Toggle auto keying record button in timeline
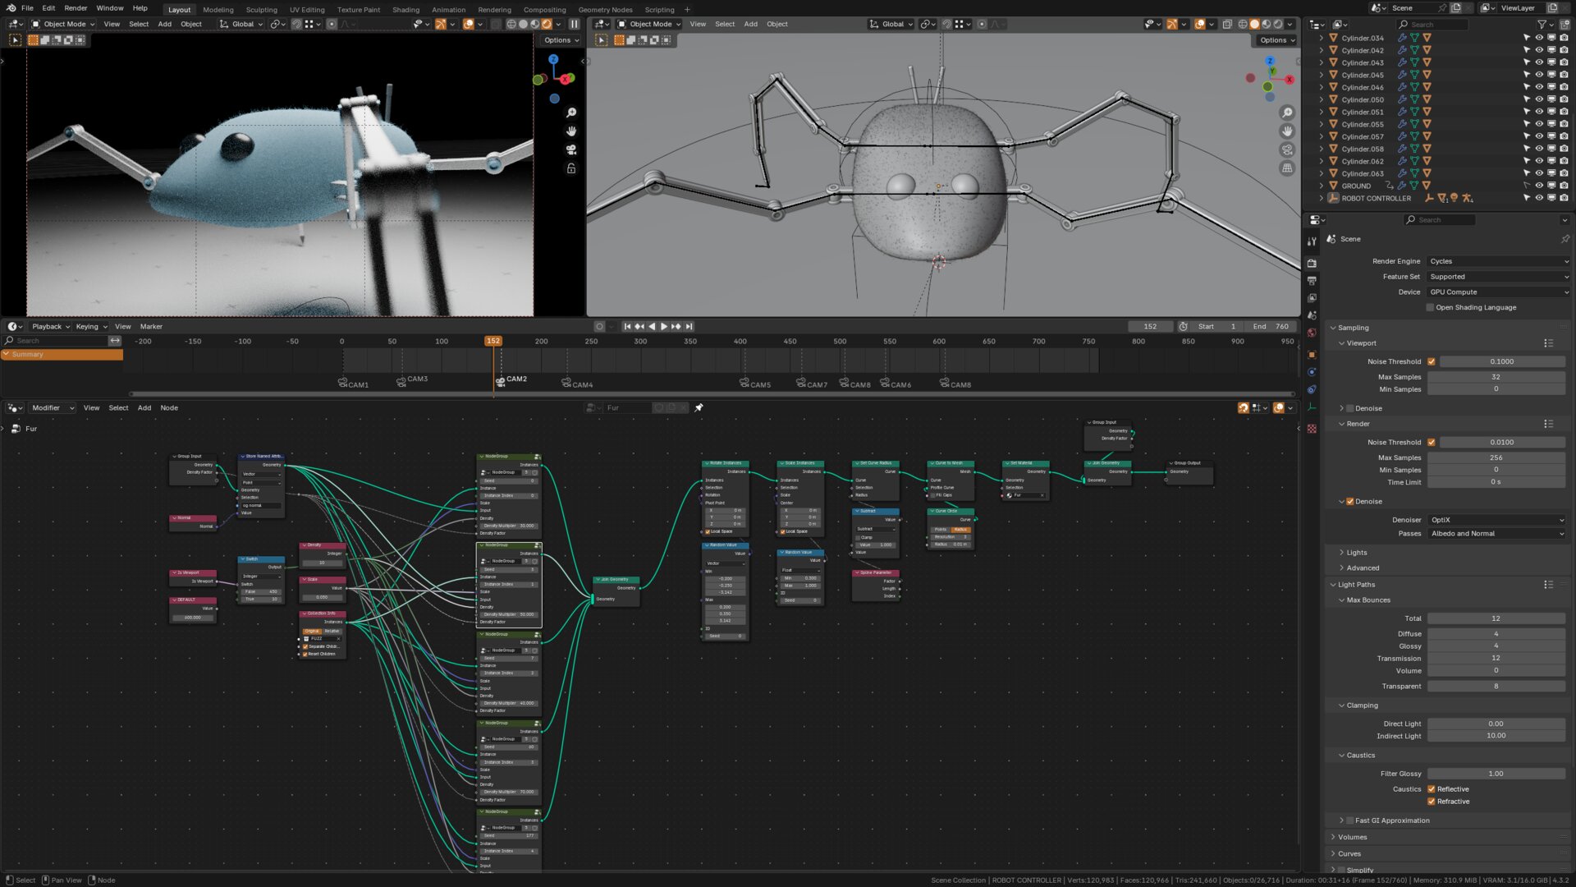Viewport: 1576px width, 887px height. tap(599, 326)
